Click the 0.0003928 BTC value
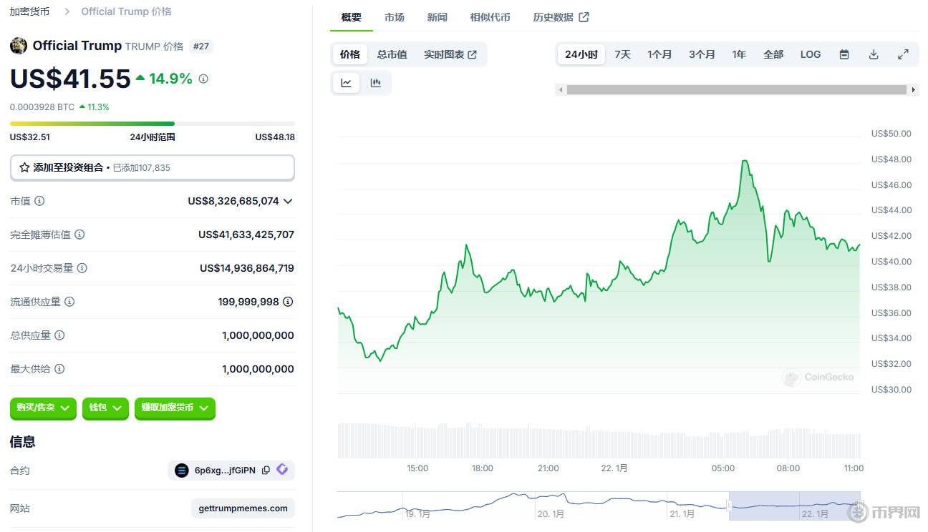Viewport: 928px width, 532px height. point(42,107)
